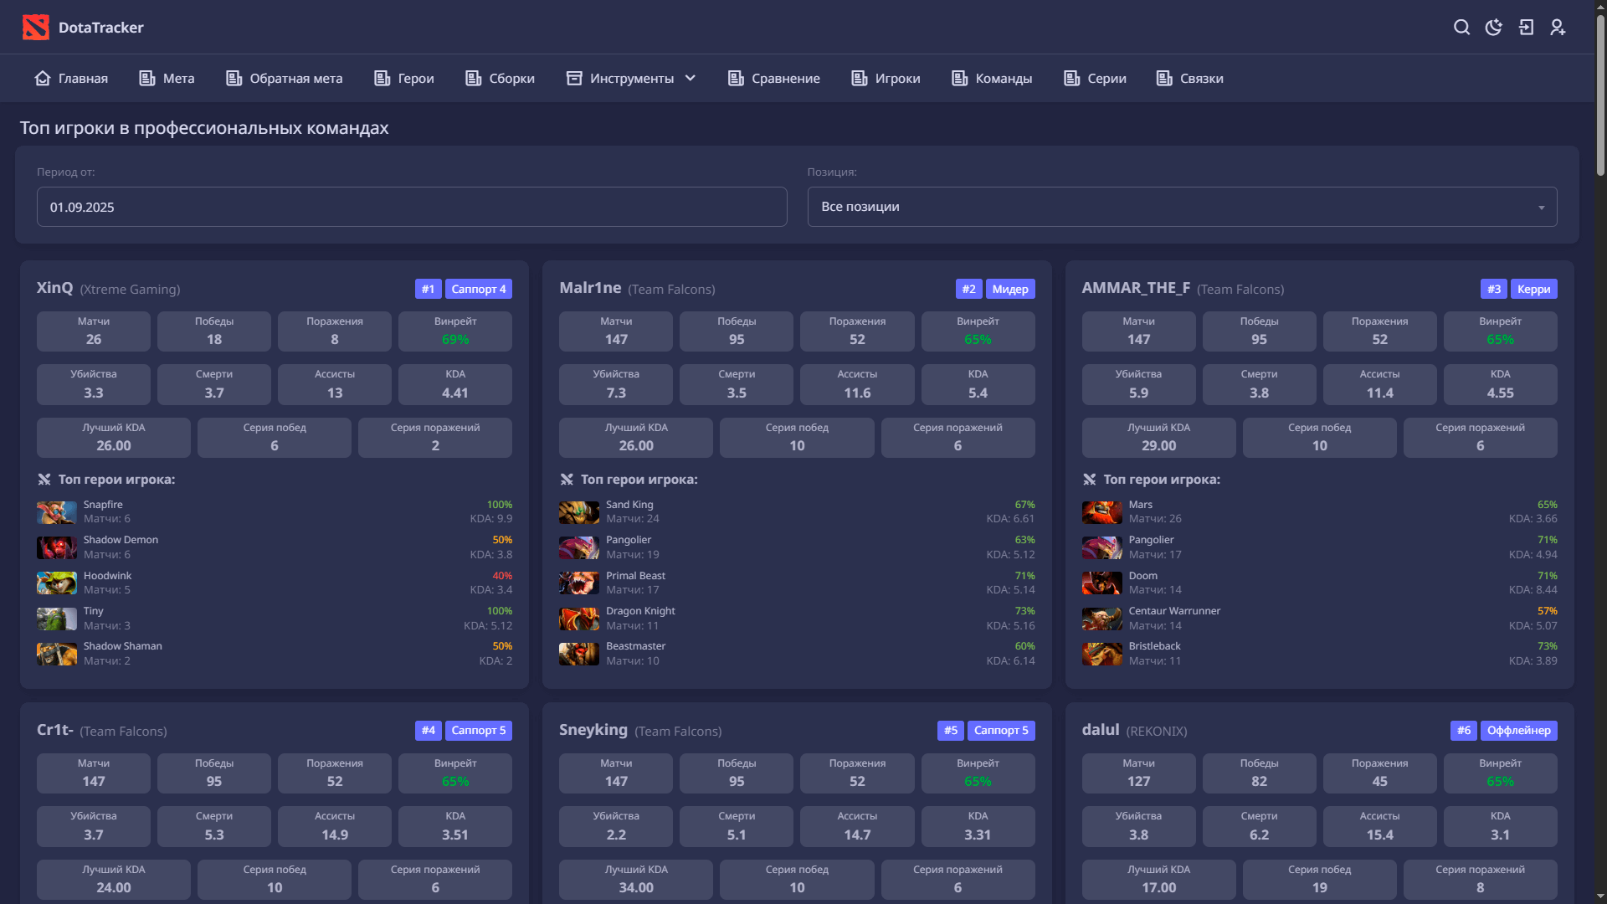Screen dimensions: 1607x904
Task: Open Sneyking player name
Action: click(593, 730)
